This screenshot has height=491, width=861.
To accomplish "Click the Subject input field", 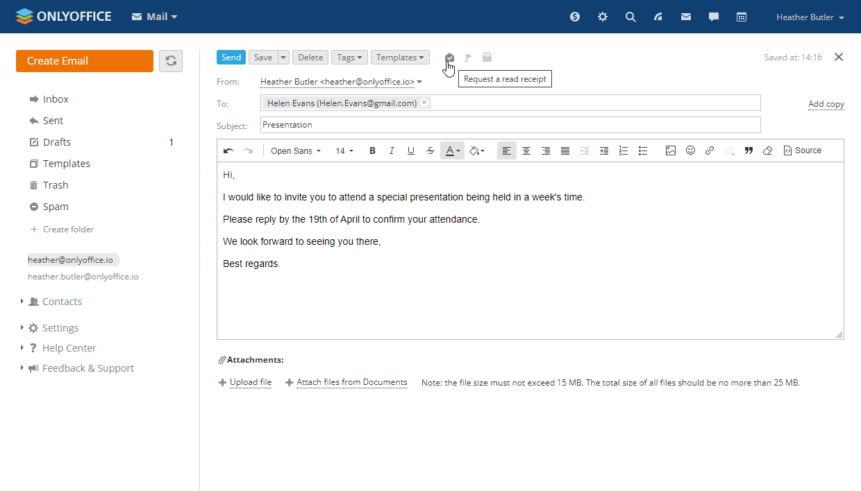I will [x=510, y=125].
